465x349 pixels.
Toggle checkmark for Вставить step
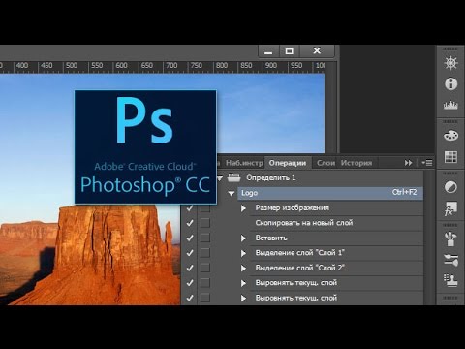click(x=190, y=238)
